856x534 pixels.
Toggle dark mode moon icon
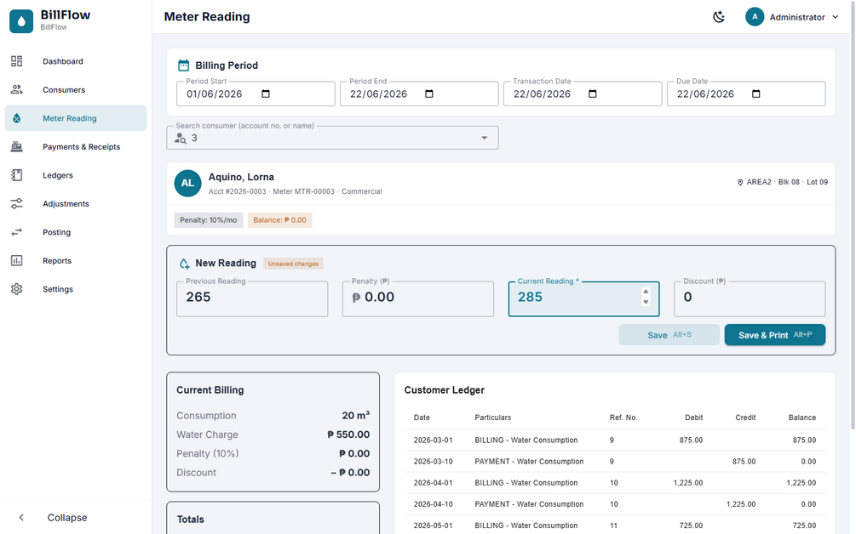719,17
